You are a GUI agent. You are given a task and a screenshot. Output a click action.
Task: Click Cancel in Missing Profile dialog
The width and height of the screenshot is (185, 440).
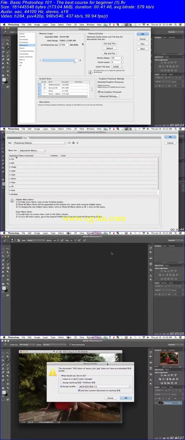pos(110,398)
